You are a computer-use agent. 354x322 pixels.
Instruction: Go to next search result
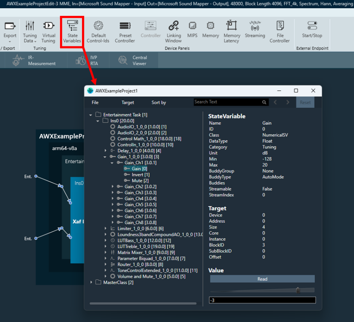coord(288,102)
